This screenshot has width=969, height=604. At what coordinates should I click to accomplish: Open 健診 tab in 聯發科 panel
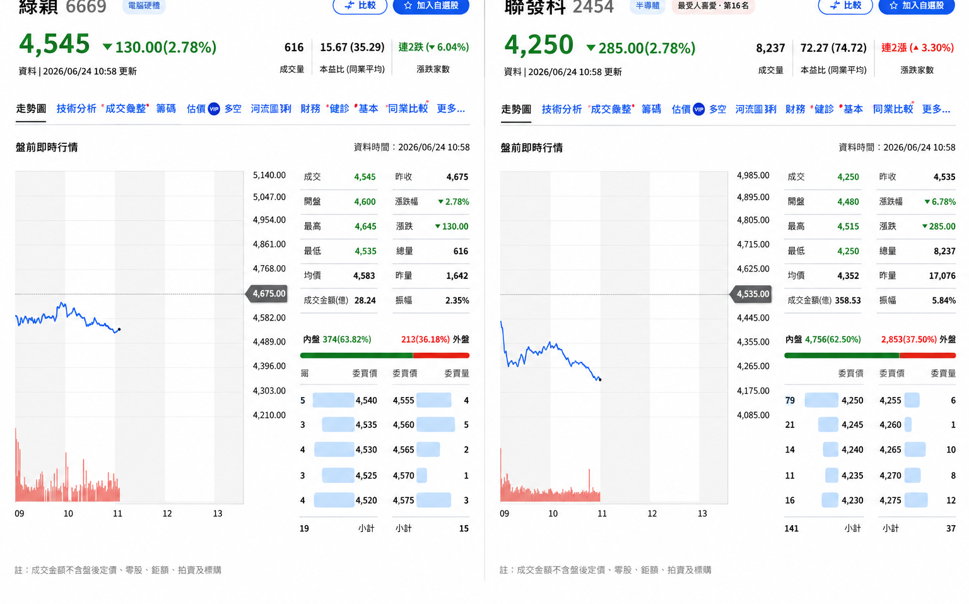click(825, 109)
